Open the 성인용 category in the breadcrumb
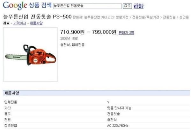 tap(184, 17)
